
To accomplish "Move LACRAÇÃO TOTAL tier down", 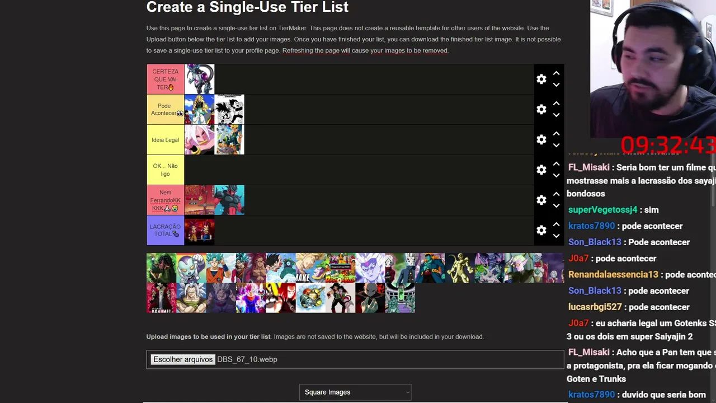I will click(x=556, y=236).
